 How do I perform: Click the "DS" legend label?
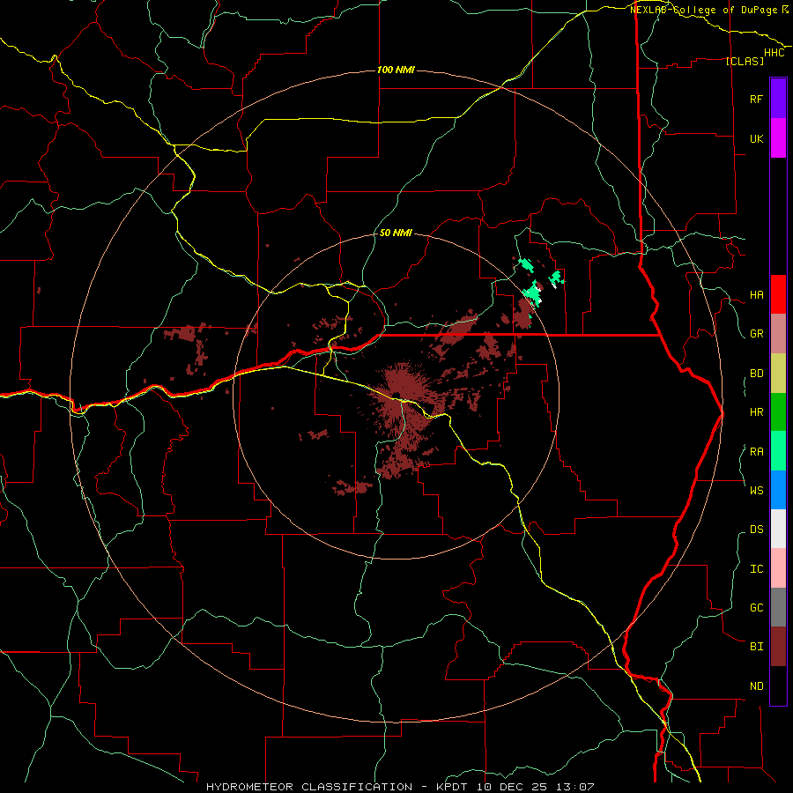pos(756,530)
